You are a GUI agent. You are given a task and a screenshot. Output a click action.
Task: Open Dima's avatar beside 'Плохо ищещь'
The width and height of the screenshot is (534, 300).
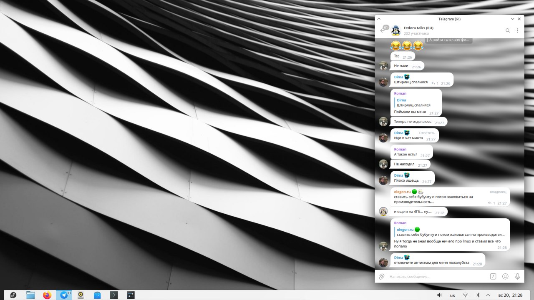tap(383, 180)
